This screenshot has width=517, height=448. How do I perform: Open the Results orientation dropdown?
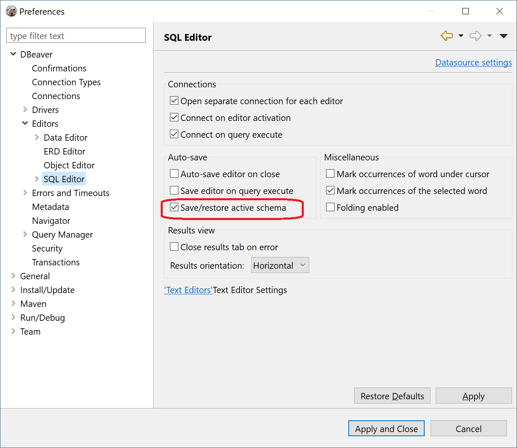[280, 265]
